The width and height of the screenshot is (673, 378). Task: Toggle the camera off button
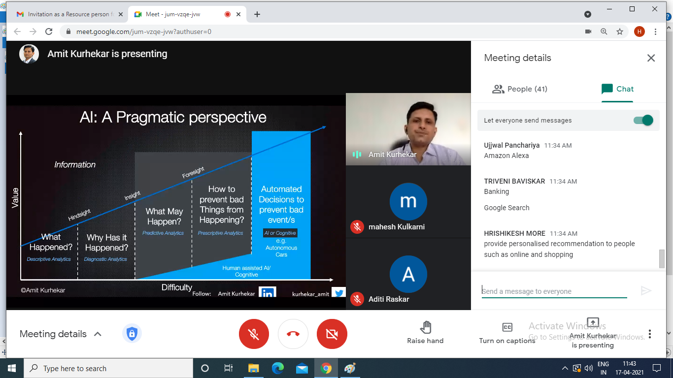tap(332, 334)
